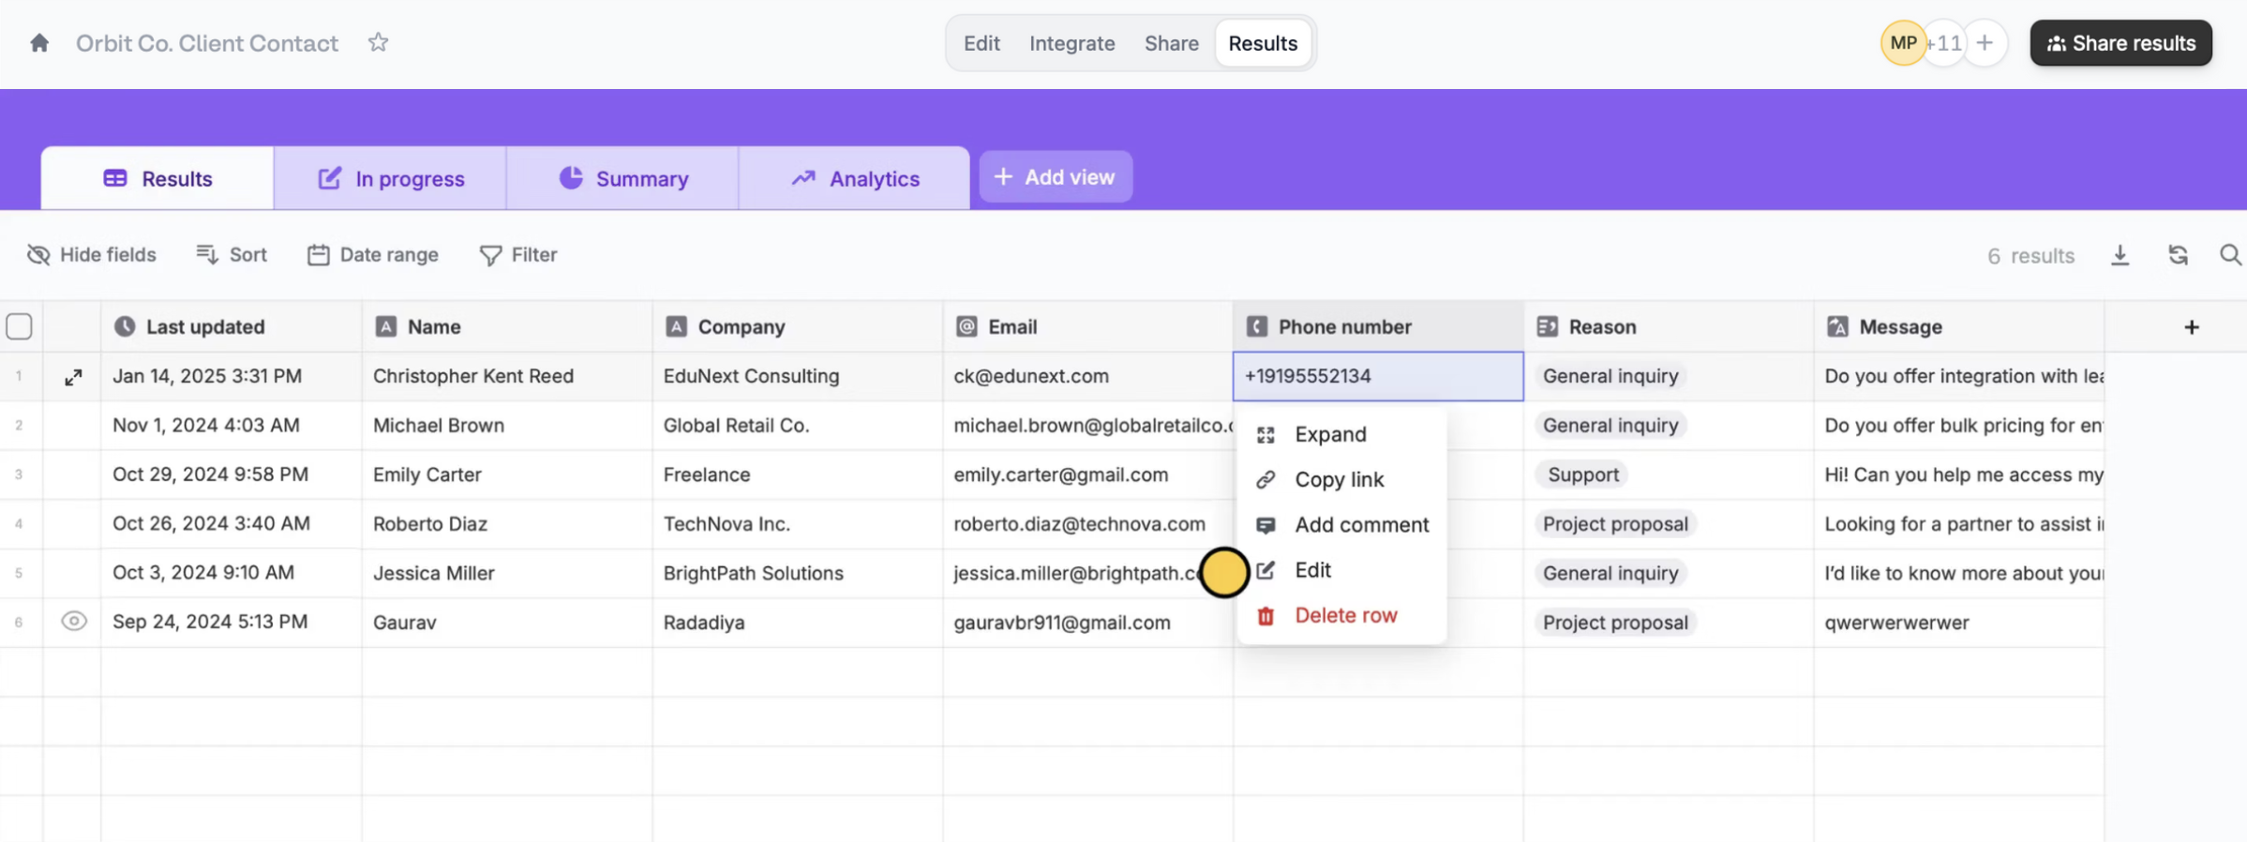This screenshot has height=842, width=2247.
Task: Choose Copy link from context menu
Action: pyautogui.click(x=1341, y=479)
